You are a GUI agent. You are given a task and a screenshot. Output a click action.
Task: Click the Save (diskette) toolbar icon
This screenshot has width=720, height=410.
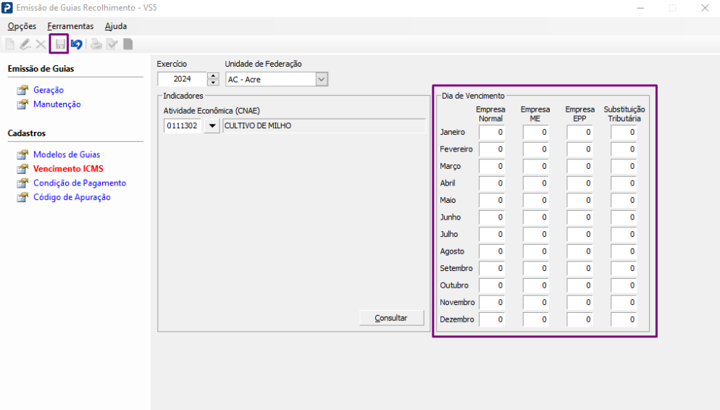point(59,44)
